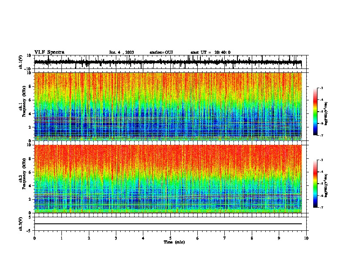This screenshot has height=267, width=345.
Task: Click the 4 minute tick label
Action: click(x=143, y=238)
